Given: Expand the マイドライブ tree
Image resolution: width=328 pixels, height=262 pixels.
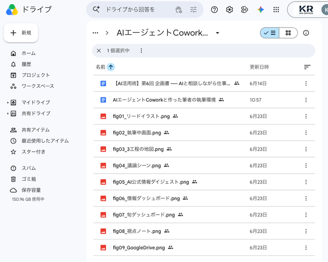Looking at the screenshot, I should click(8, 103).
